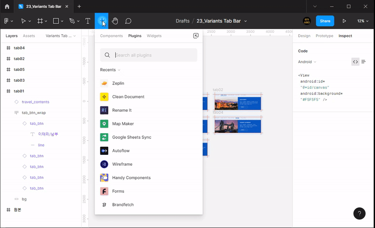Select the Hand tool
The width and height of the screenshot is (375, 228).
(115, 21)
